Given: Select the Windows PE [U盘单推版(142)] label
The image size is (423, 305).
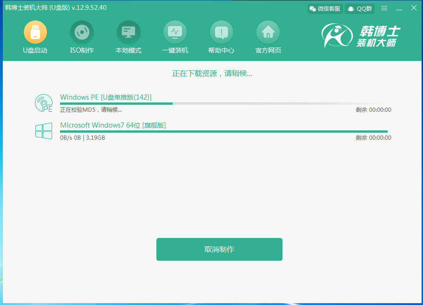Looking at the screenshot, I should pyautogui.click(x=106, y=97).
